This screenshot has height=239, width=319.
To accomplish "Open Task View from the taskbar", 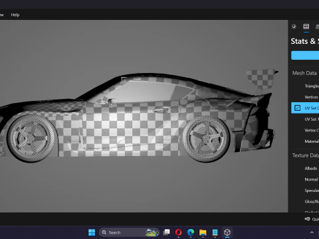I will pos(166,232).
